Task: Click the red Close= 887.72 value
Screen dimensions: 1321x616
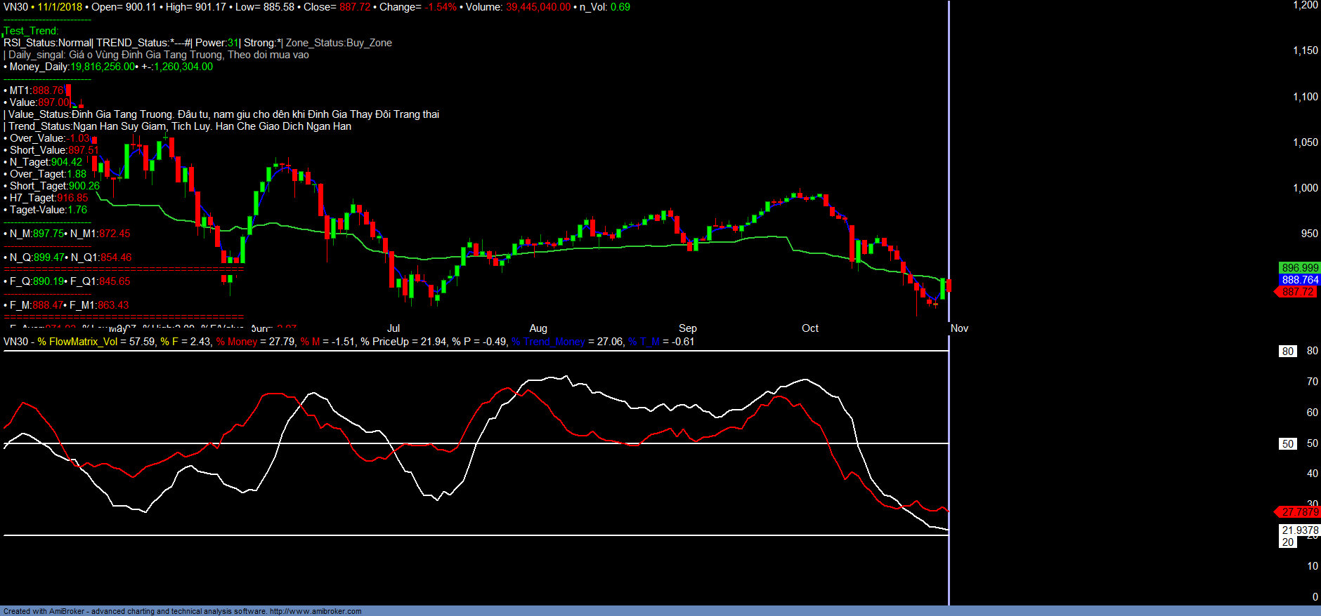Action: (x=355, y=7)
